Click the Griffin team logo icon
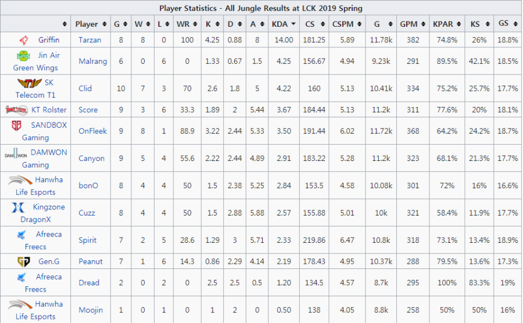Screen dimensions: 523x323 click(23, 40)
